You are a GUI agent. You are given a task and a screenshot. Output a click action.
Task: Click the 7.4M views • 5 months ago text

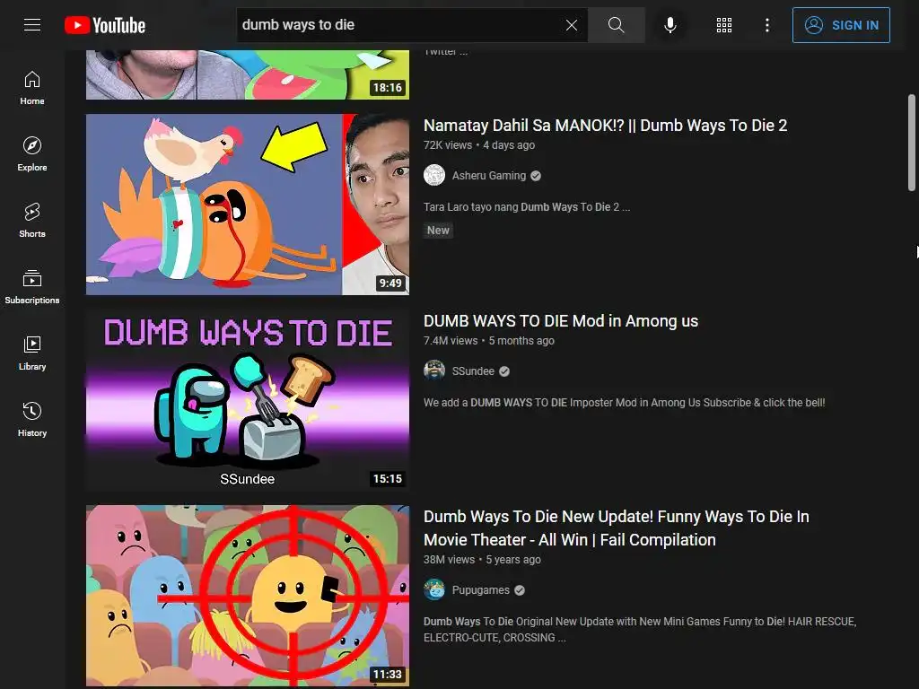coord(489,341)
